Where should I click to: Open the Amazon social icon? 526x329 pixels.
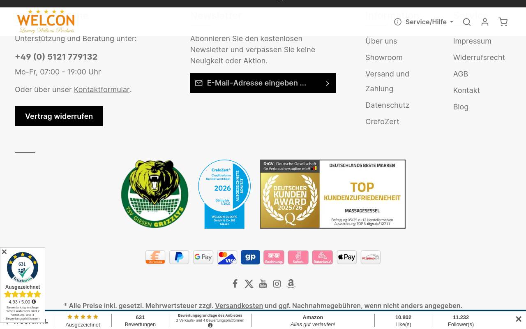point(291,284)
